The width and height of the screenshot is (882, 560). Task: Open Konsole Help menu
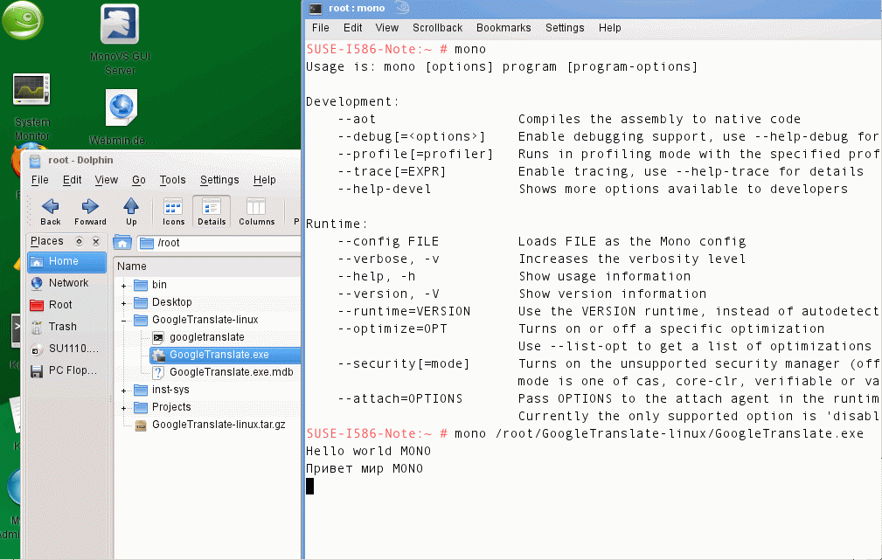tap(610, 28)
